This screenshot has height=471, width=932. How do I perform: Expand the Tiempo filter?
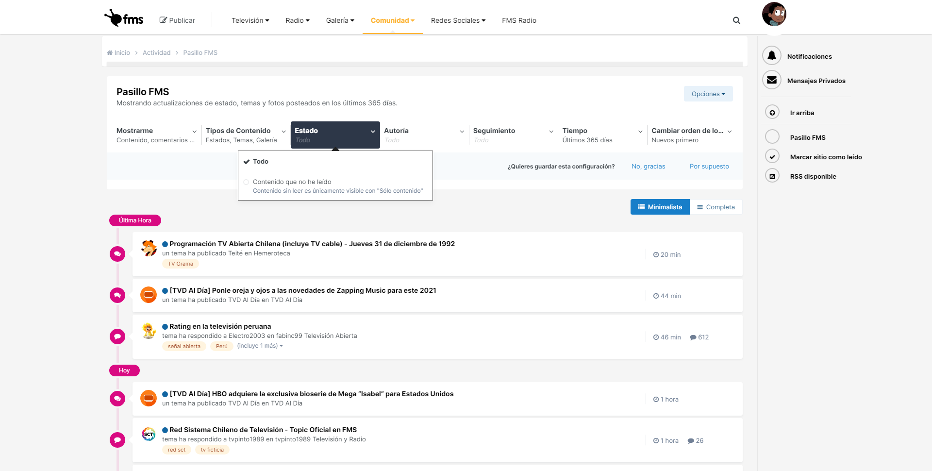coord(602,135)
